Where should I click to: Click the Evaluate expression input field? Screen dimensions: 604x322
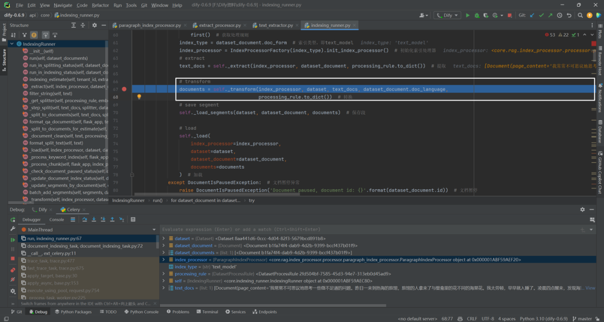(368, 229)
